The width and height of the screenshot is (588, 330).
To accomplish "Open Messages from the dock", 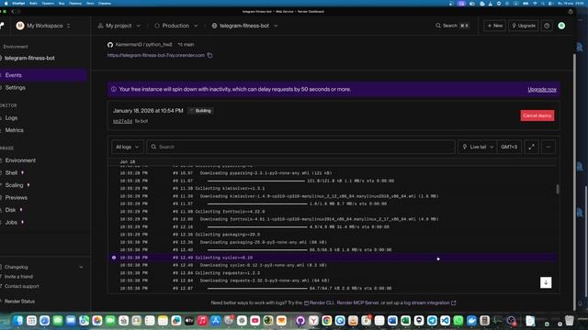I will tap(57, 321).
